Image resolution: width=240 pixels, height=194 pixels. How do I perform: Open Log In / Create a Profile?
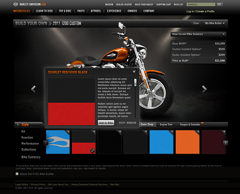pyautogui.click(x=200, y=11)
